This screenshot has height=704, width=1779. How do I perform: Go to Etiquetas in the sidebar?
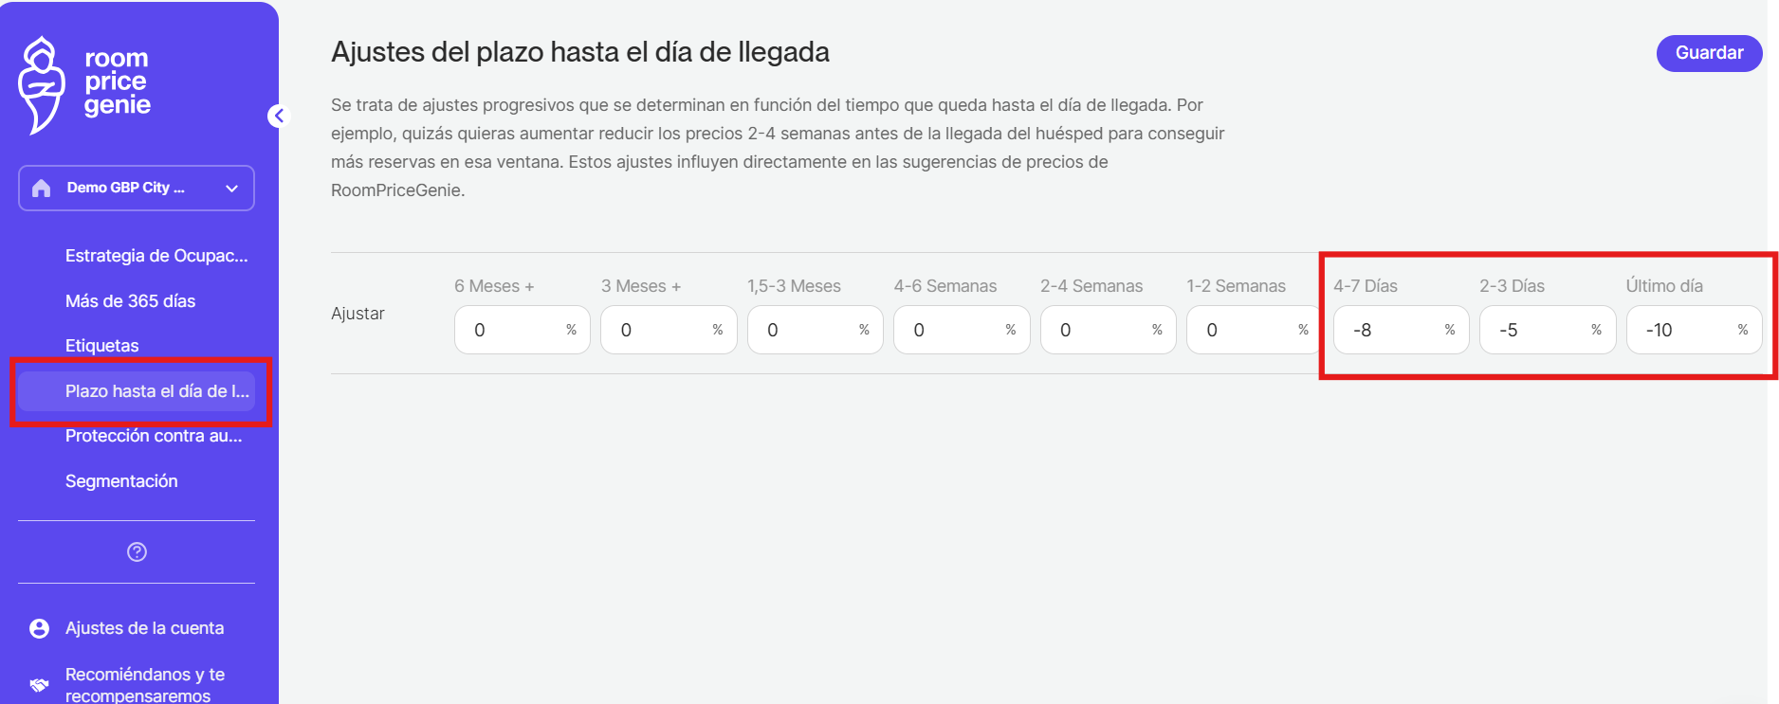click(x=101, y=346)
